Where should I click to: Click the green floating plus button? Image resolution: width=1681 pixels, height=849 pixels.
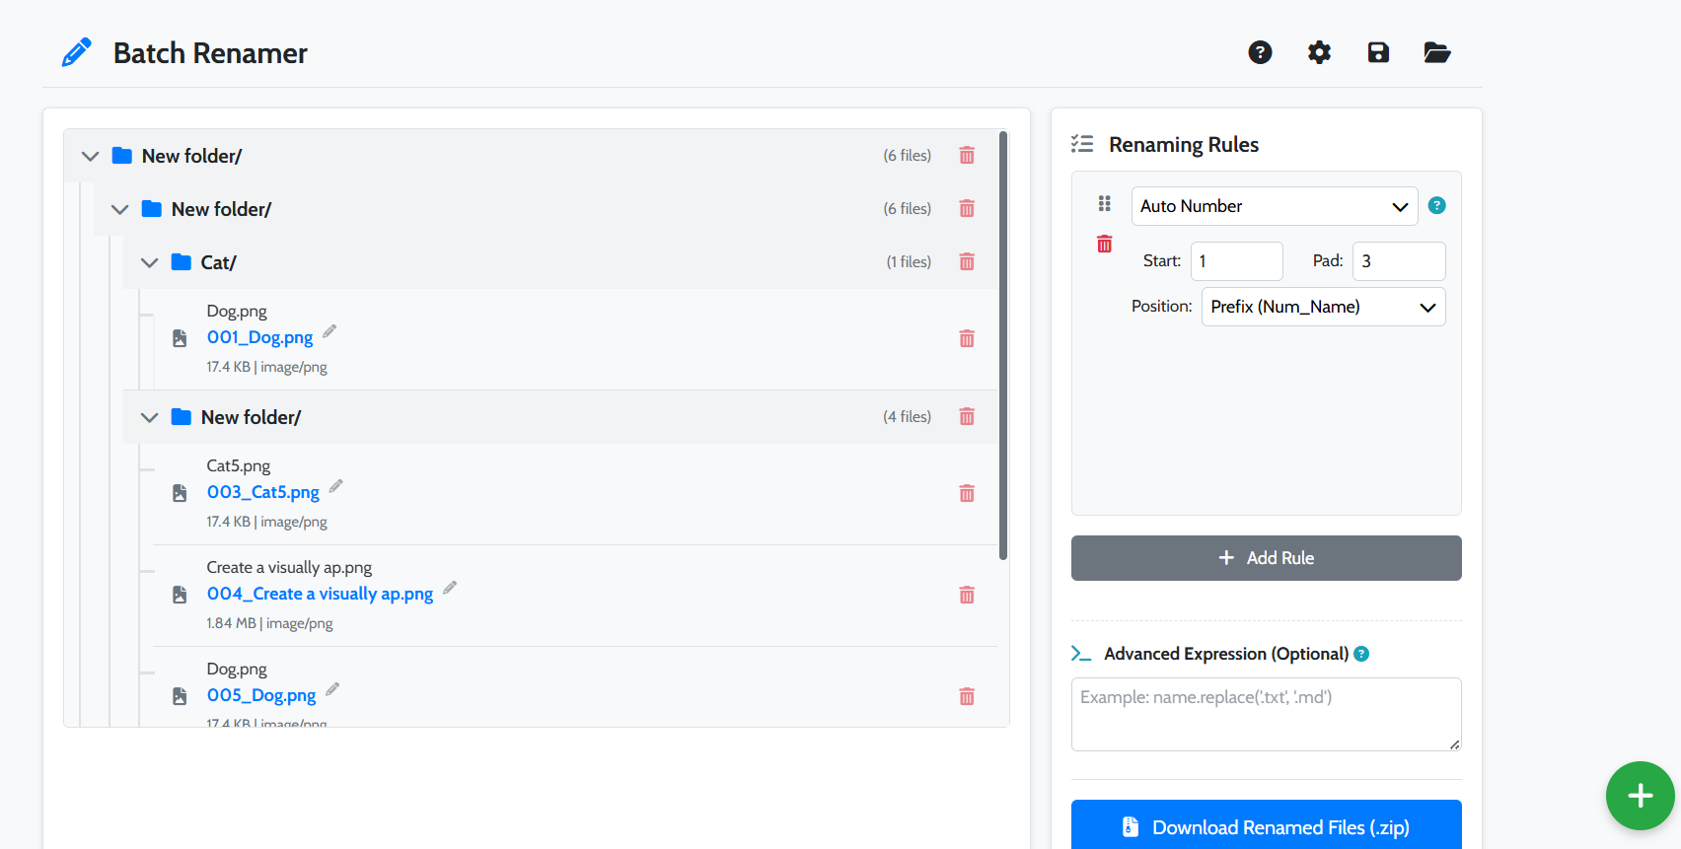click(x=1641, y=796)
